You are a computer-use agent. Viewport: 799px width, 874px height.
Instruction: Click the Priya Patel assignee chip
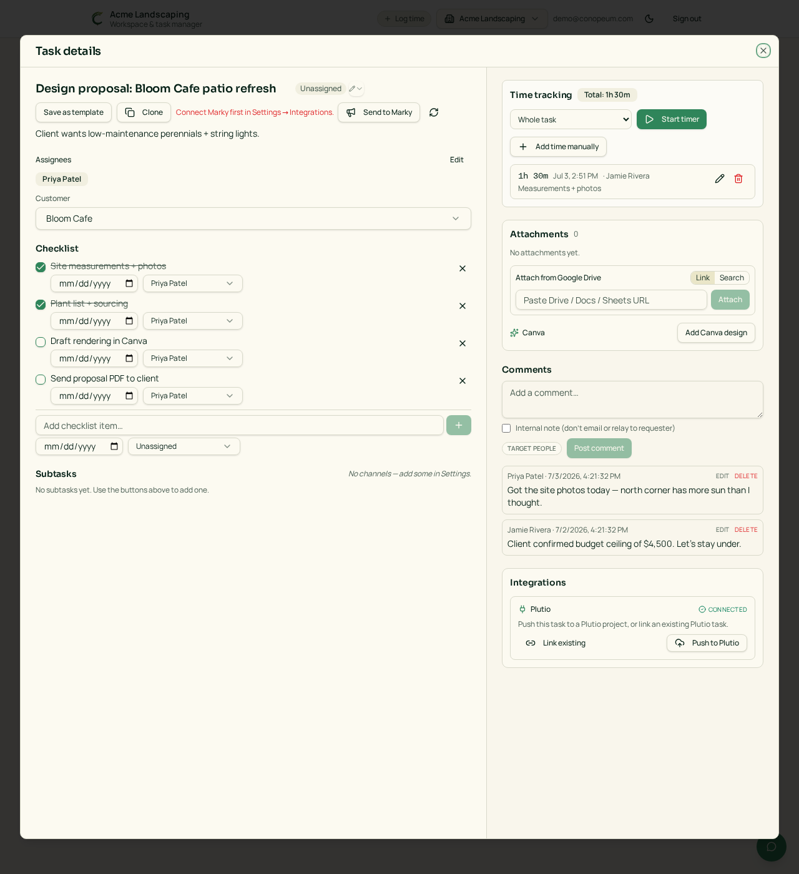[x=62, y=179]
